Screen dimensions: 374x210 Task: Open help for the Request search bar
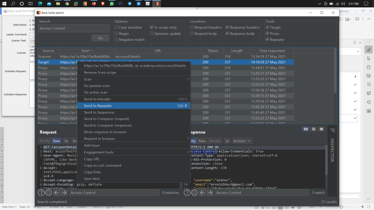(41, 192)
